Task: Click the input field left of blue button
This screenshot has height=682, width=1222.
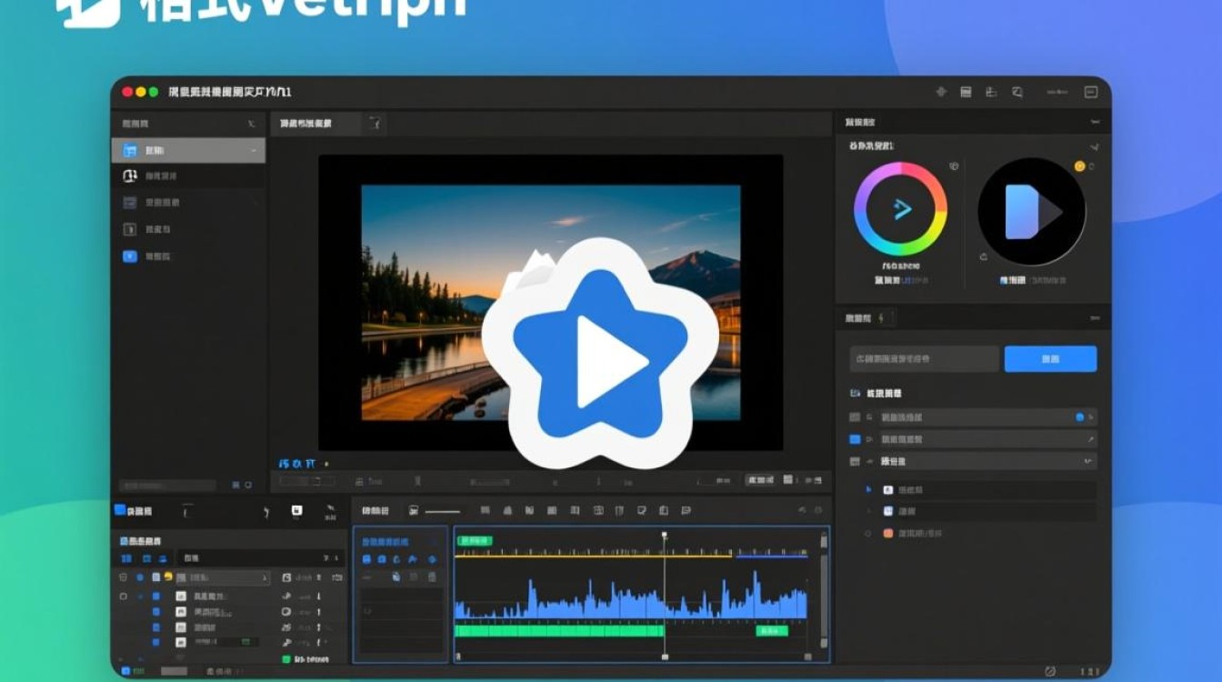Action: coord(924,359)
